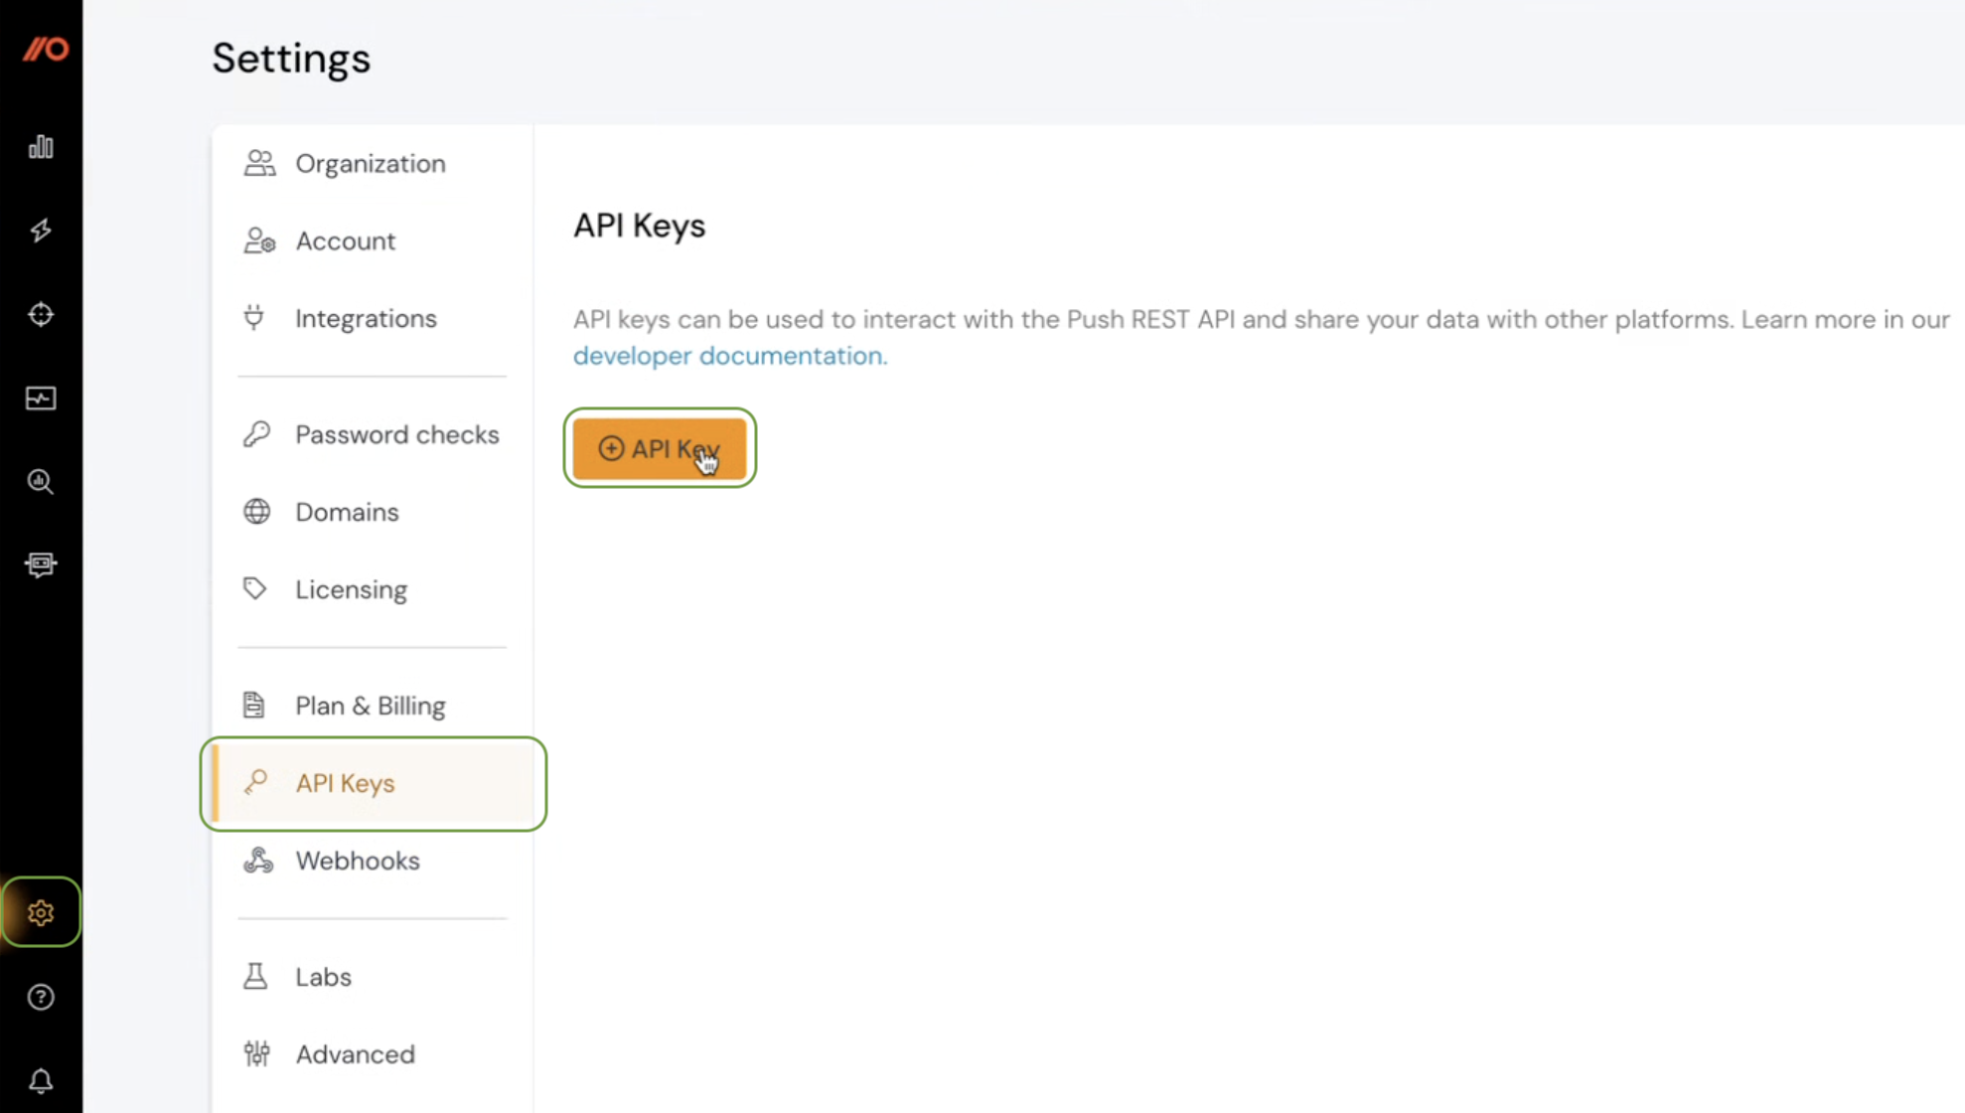
Task: Open the crosshair target sidebar icon
Action: click(x=41, y=314)
